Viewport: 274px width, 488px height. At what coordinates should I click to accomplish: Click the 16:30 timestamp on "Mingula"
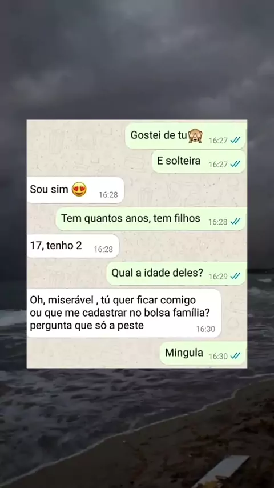click(218, 357)
